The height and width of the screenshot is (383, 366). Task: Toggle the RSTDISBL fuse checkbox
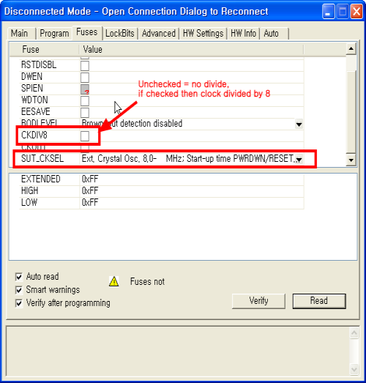(x=85, y=65)
